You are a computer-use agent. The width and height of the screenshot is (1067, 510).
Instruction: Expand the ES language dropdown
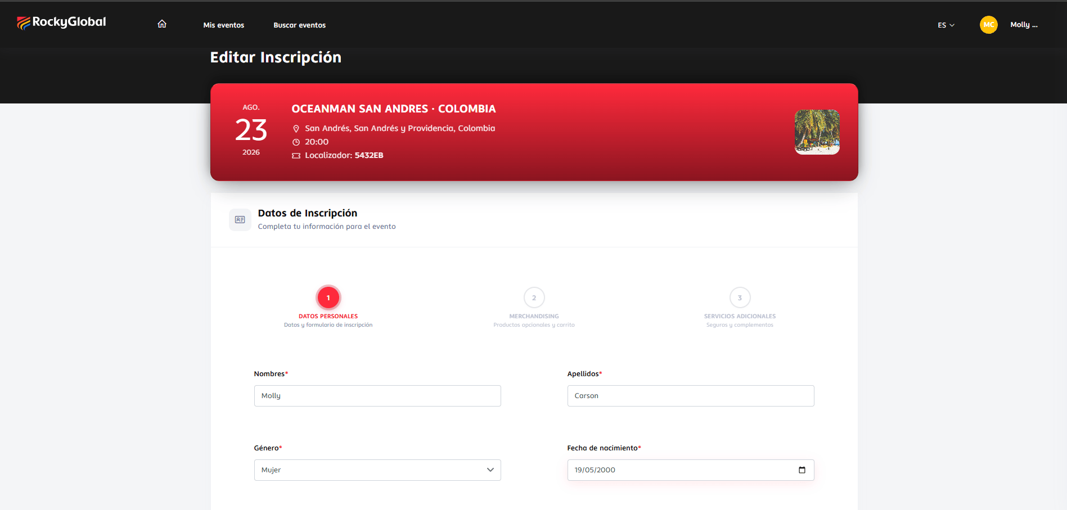(x=946, y=25)
